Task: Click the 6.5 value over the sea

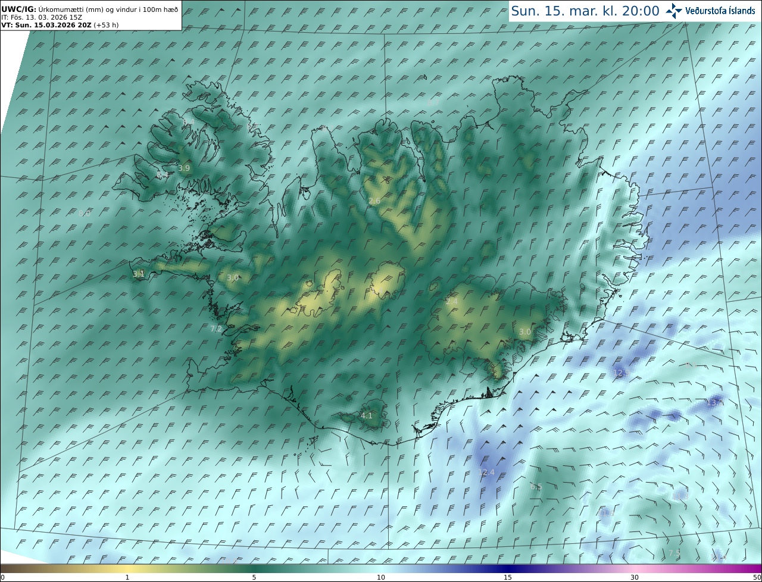Action: (536, 487)
